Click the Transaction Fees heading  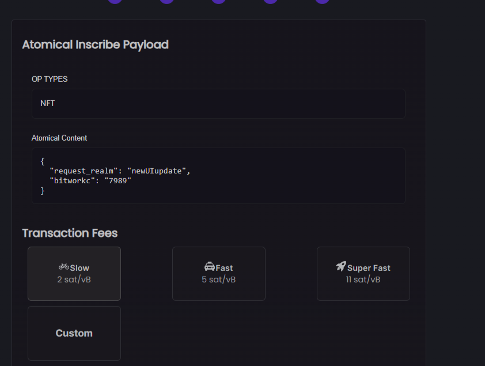point(70,233)
